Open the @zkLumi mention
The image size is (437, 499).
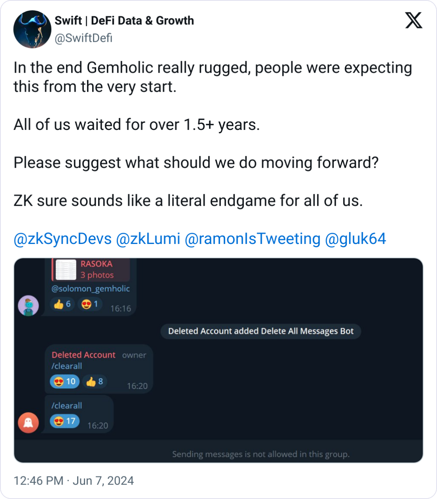[148, 239]
